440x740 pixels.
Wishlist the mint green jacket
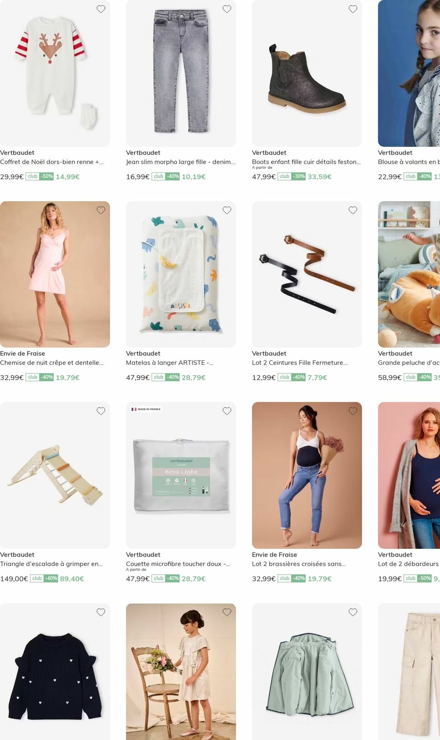pos(353,612)
